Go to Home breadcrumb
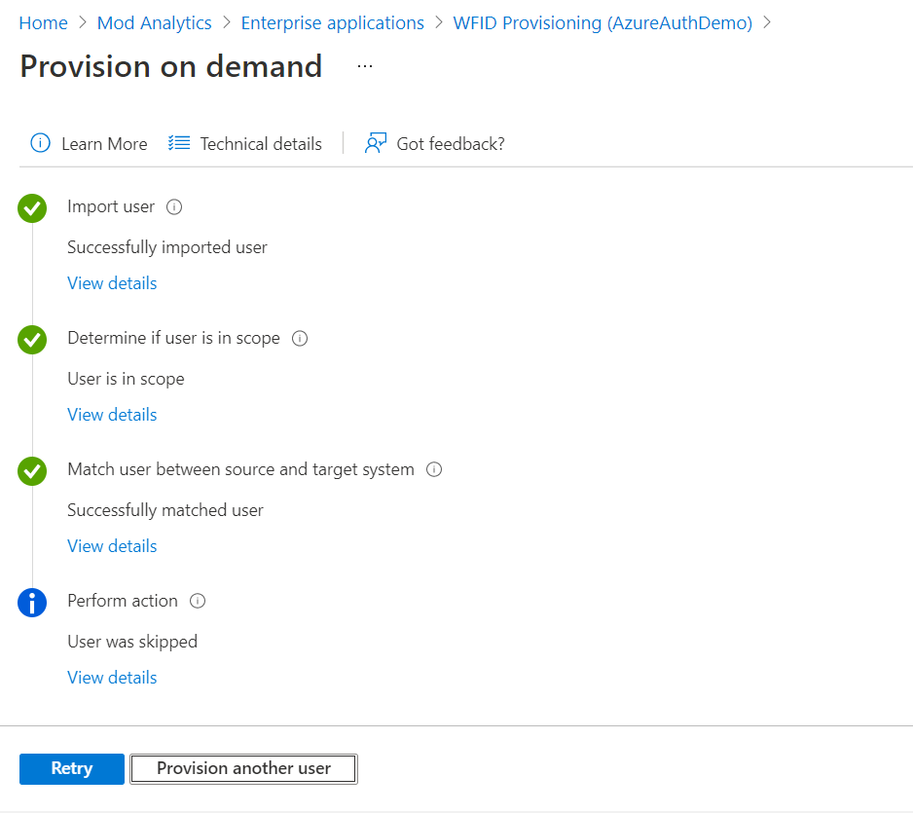The image size is (913, 813). (43, 22)
